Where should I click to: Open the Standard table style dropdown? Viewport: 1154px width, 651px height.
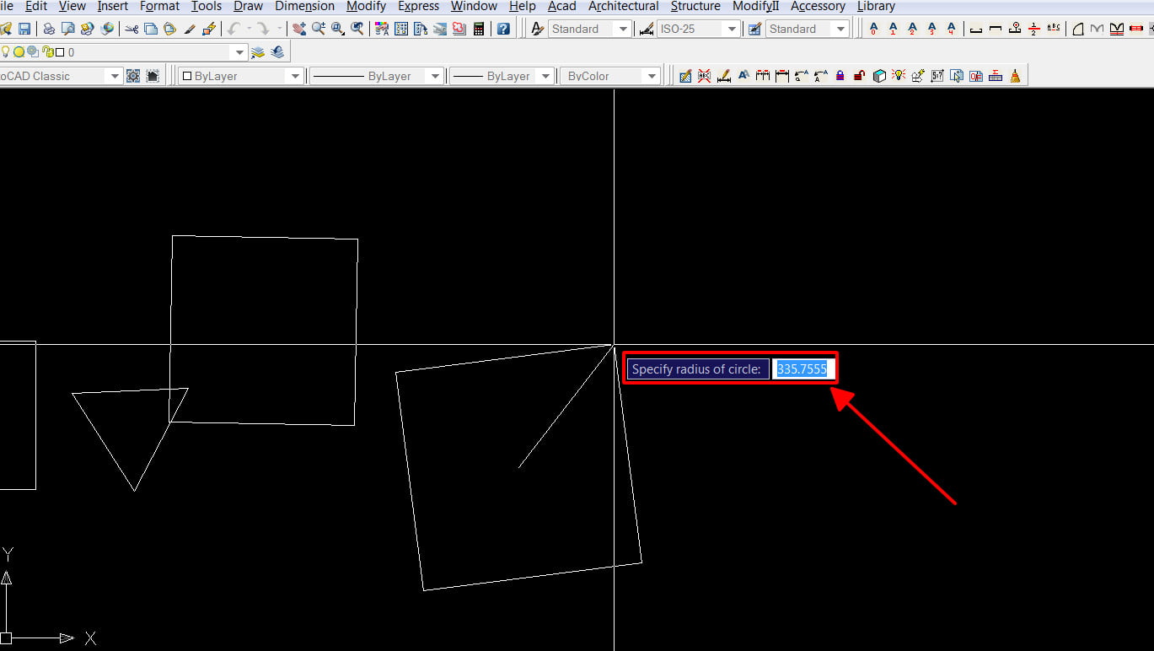pyautogui.click(x=840, y=29)
